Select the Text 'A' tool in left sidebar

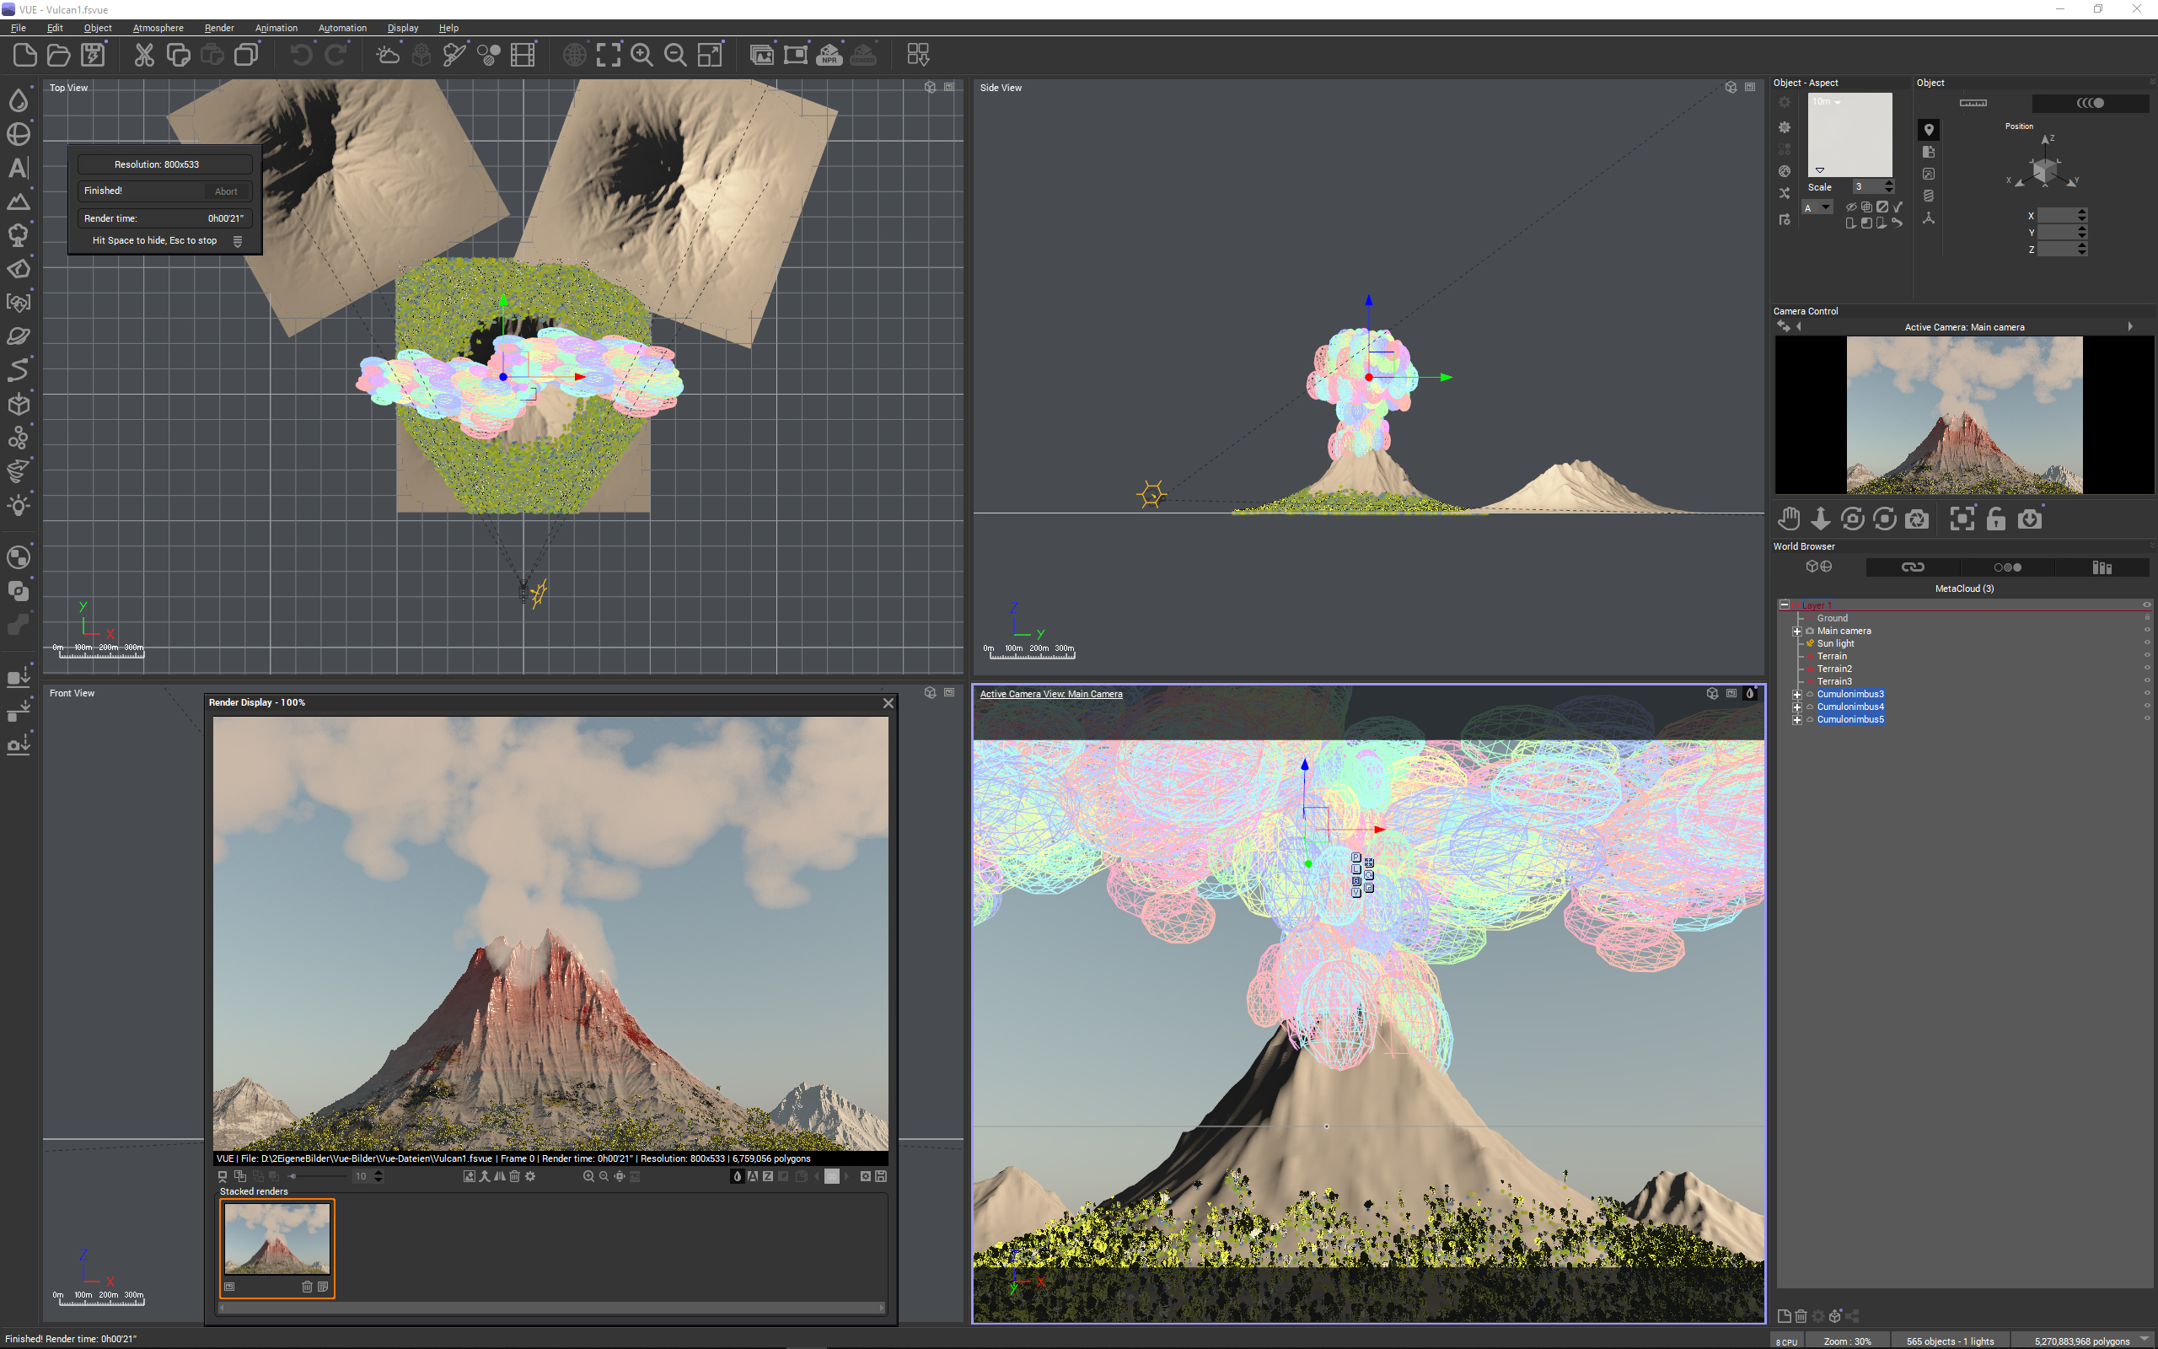(x=19, y=168)
